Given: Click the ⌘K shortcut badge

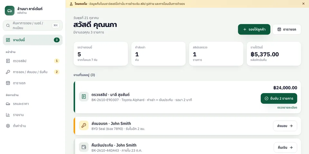Looking at the screenshot, I should [x=56, y=25].
